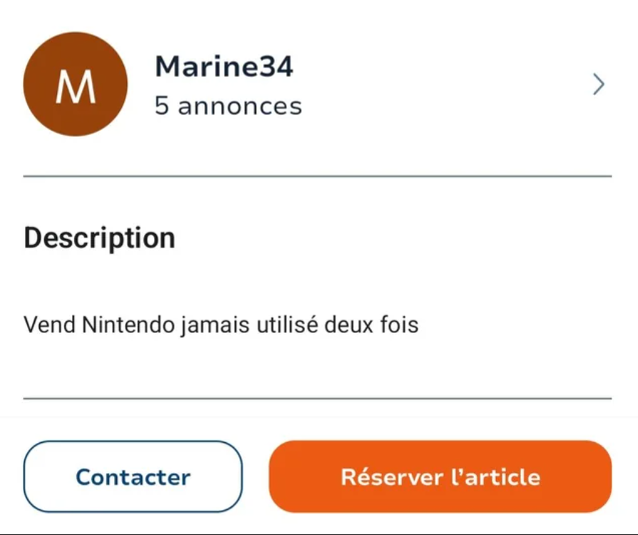Viewport: 638px width, 535px height.
Task: Tap the word "annonces" under seller name
Action: pyautogui.click(x=240, y=106)
